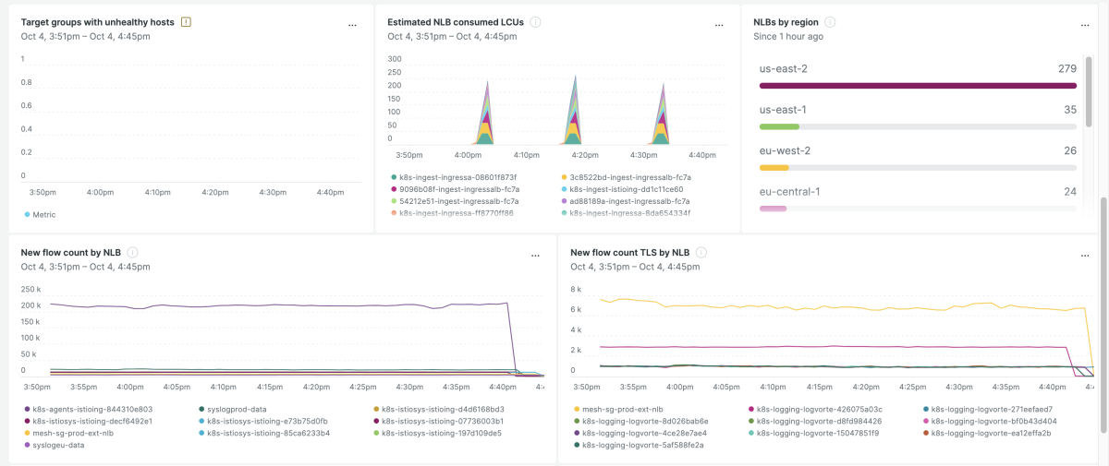Select the us-east-2 region bar
Viewport: 1109px width, 466px height.
[x=917, y=85]
